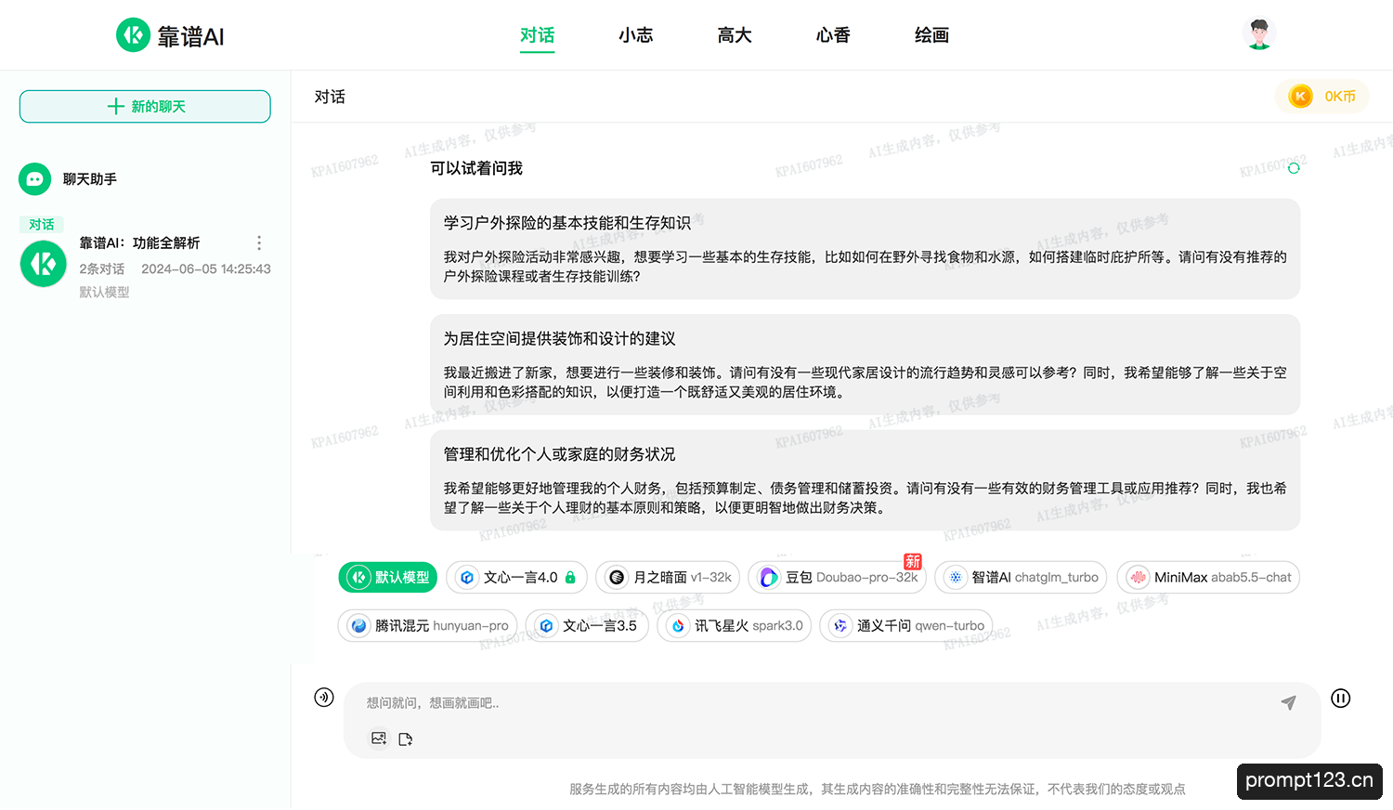The height and width of the screenshot is (810, 1393).
Task: Click the 聊天助手 sidebar icon
Action: [35, 179]
